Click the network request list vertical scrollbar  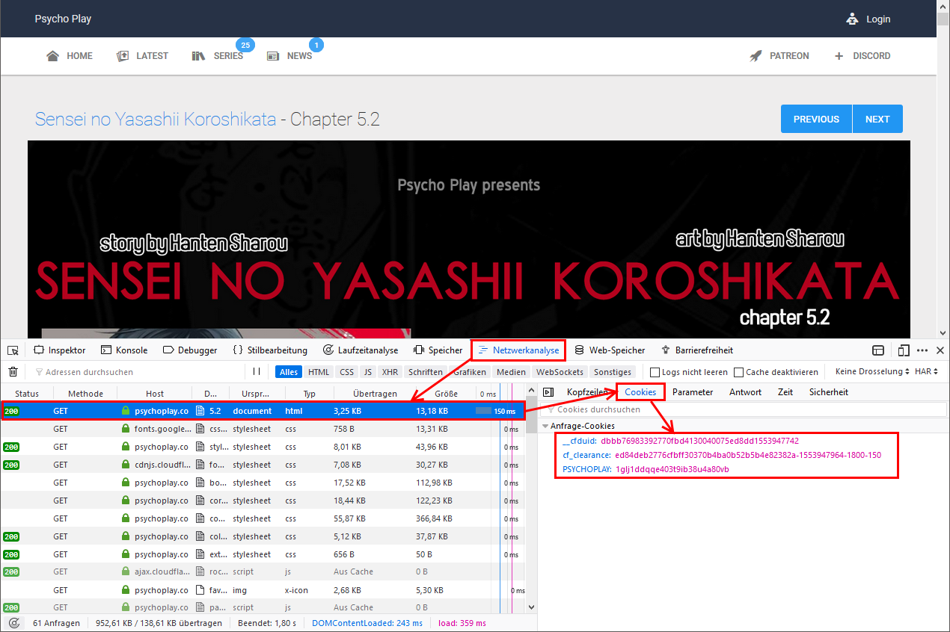531,499
